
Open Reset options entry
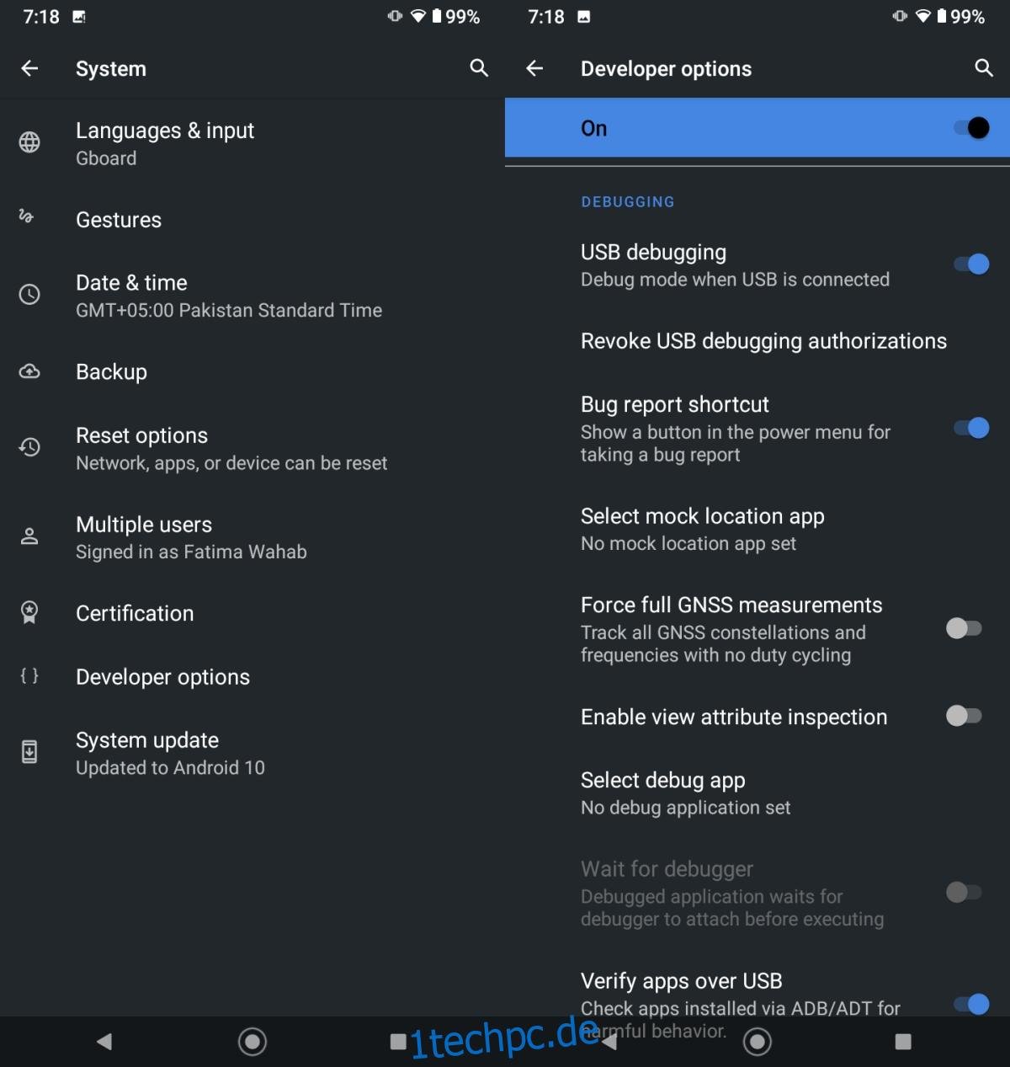click(x=252, y=448)
